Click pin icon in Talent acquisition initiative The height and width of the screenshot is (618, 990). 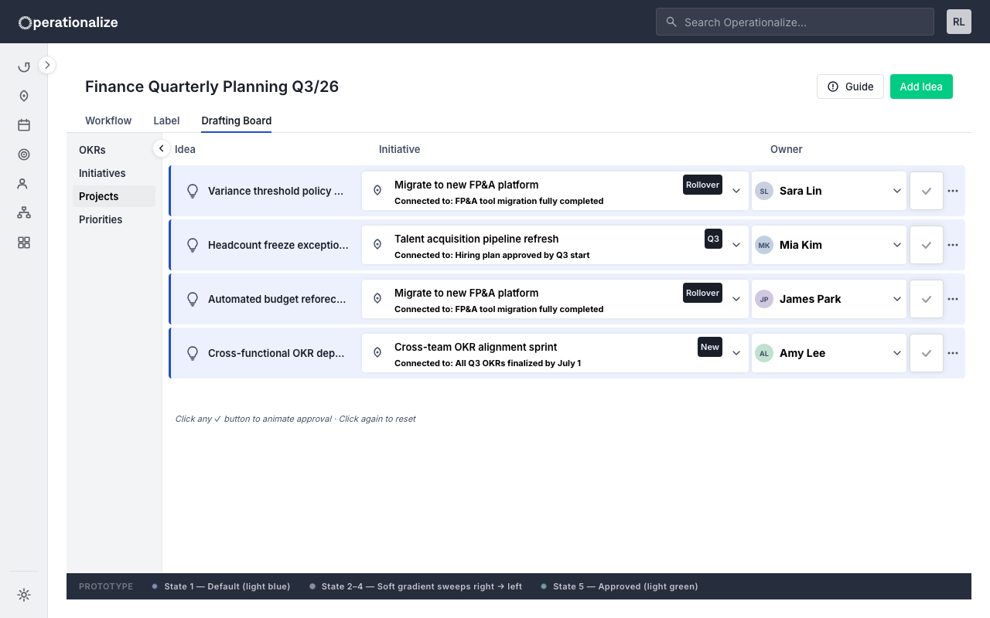click(x=377, y=244)
